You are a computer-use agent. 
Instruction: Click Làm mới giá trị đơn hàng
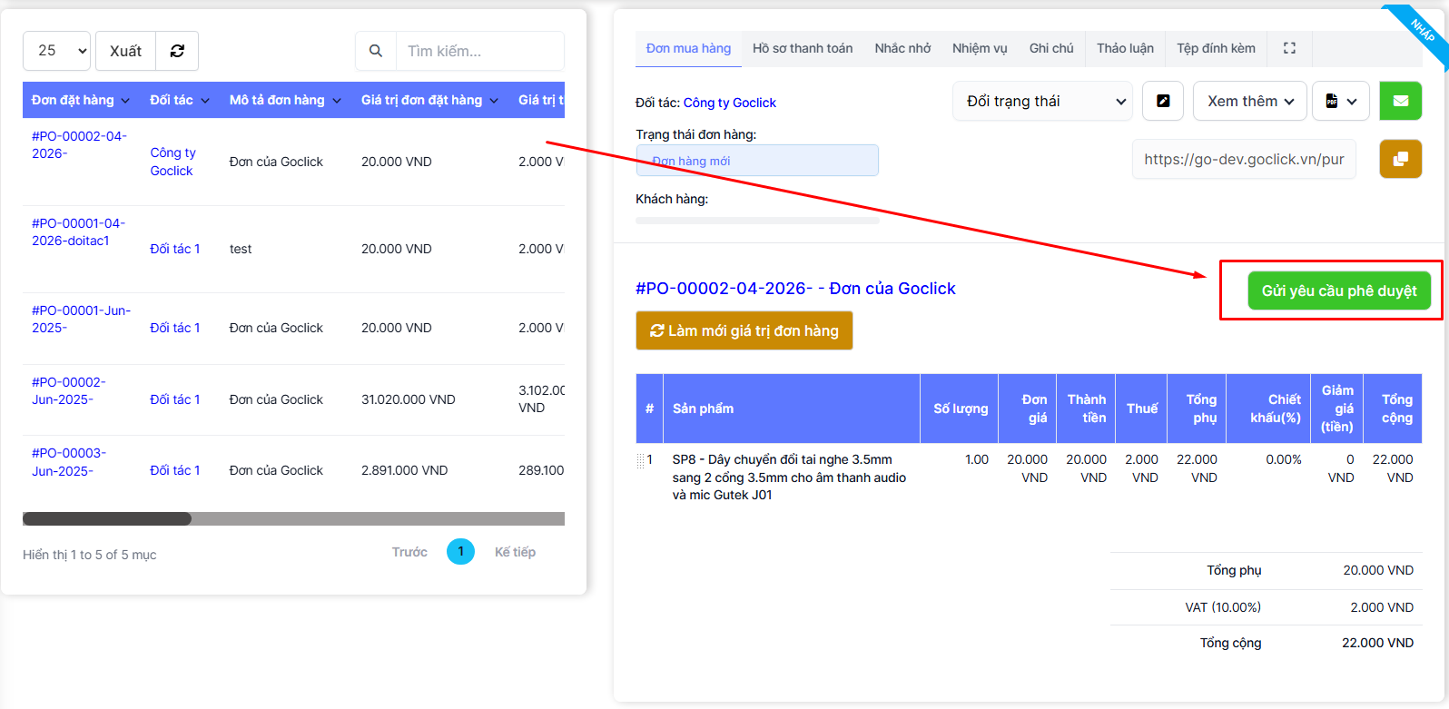(x=744, y=330)
